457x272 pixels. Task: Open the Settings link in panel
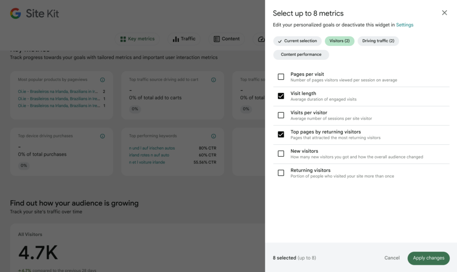pyautogui.click(x=404, y=25)
